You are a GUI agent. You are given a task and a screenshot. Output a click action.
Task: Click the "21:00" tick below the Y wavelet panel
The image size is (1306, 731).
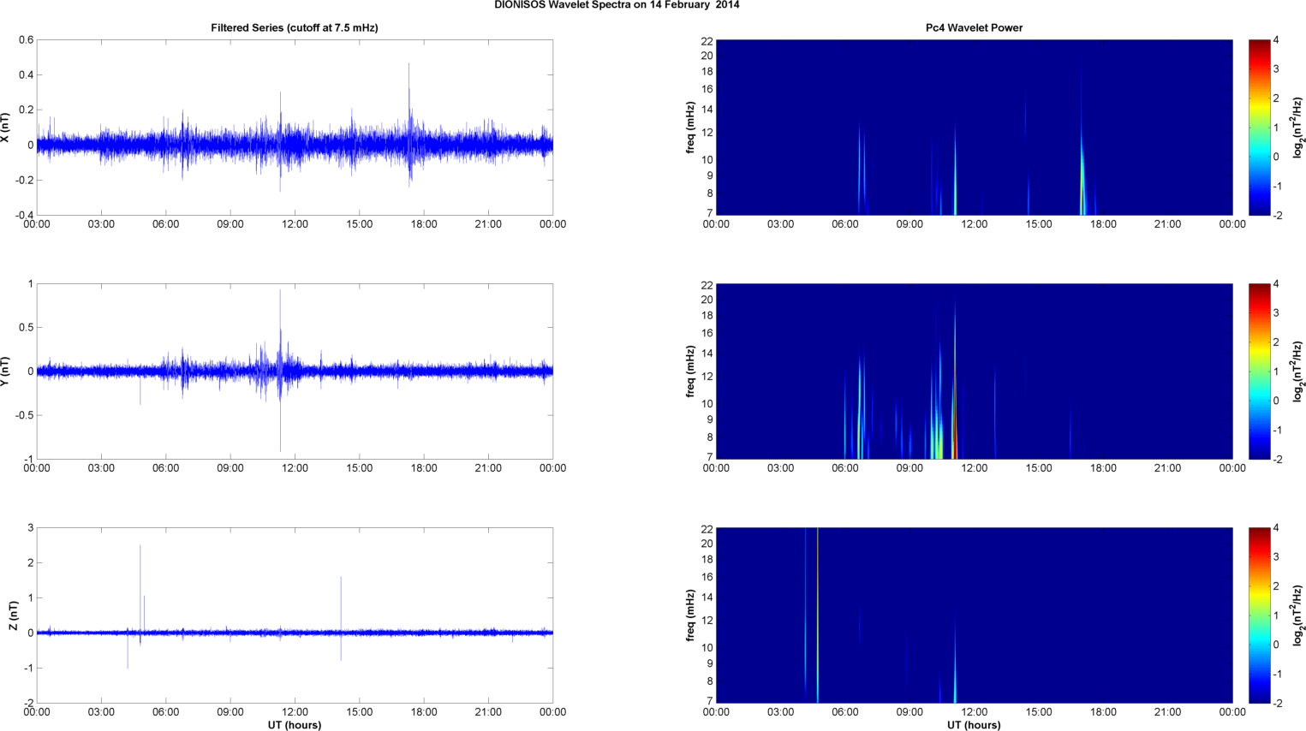point(1168,468)
